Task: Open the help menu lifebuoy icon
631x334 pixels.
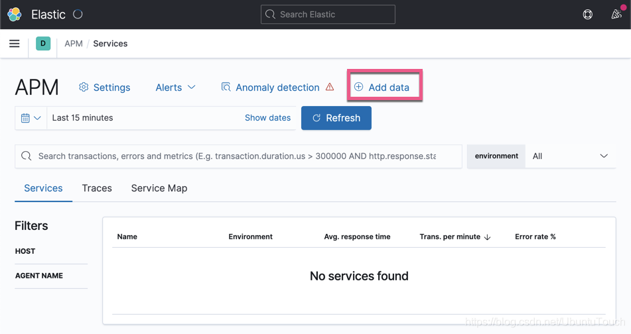Action: pyautogui.click(x=587, y=15)
